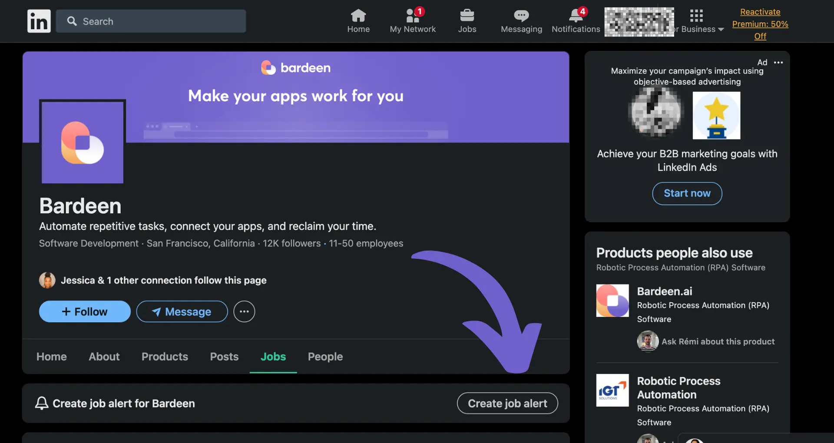834x443 pixels.
Task: Click the Message button
Action: tap(182, 311)
